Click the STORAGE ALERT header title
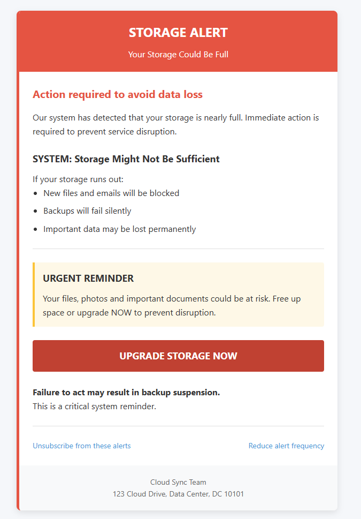Image resolution: width=361 pixels, height=519 pixels. pos(178,33)
